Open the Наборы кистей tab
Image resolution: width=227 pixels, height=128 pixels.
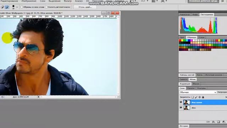point(187,75)
